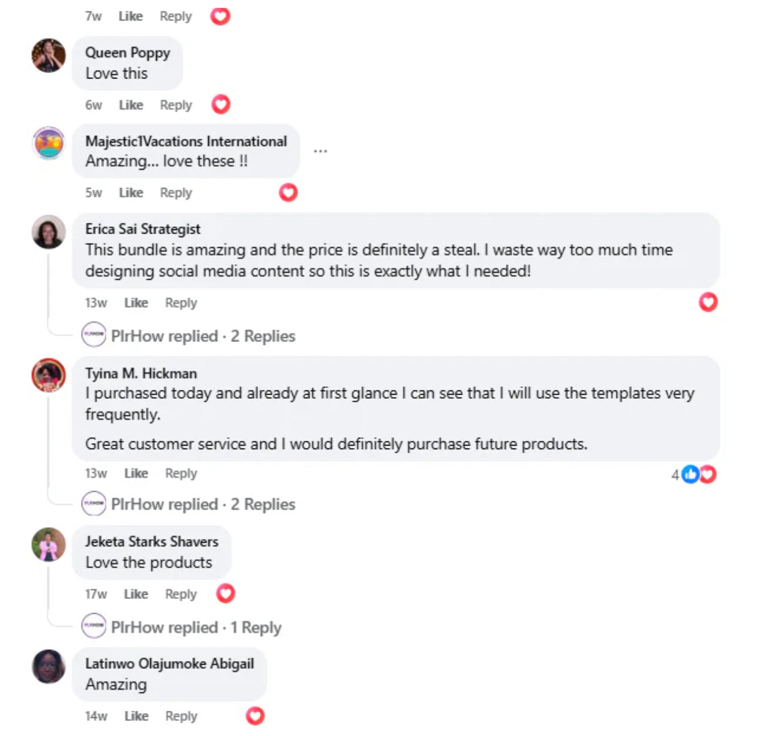
Task: Reply to Erica Sai Strategist's comment
Action: pos(181,303)
